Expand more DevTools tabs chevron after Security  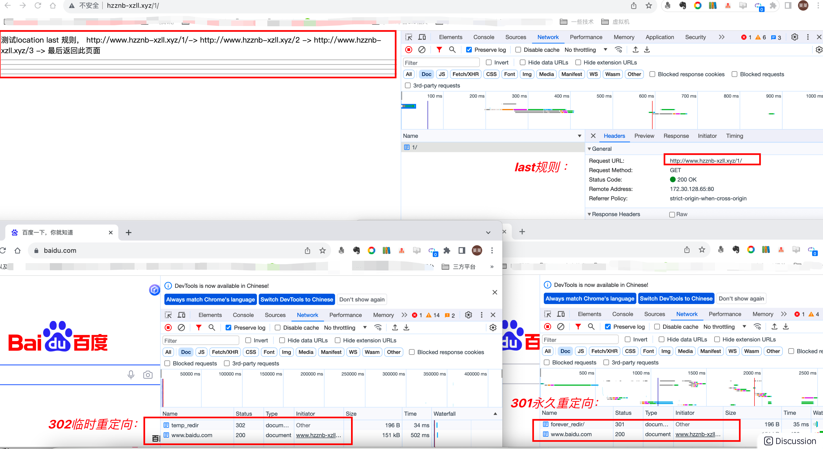[x=721, y=37]
